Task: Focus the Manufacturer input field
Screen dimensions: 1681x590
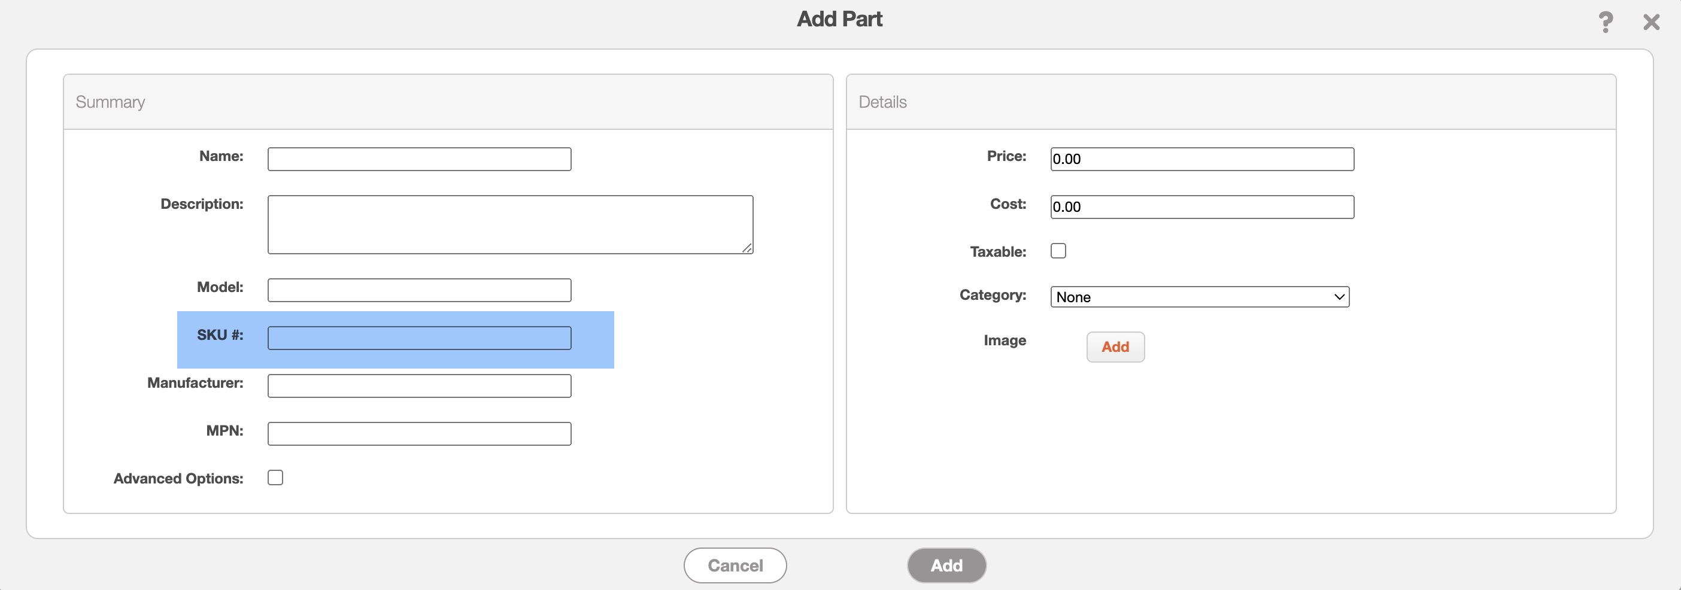Action: 419,386
